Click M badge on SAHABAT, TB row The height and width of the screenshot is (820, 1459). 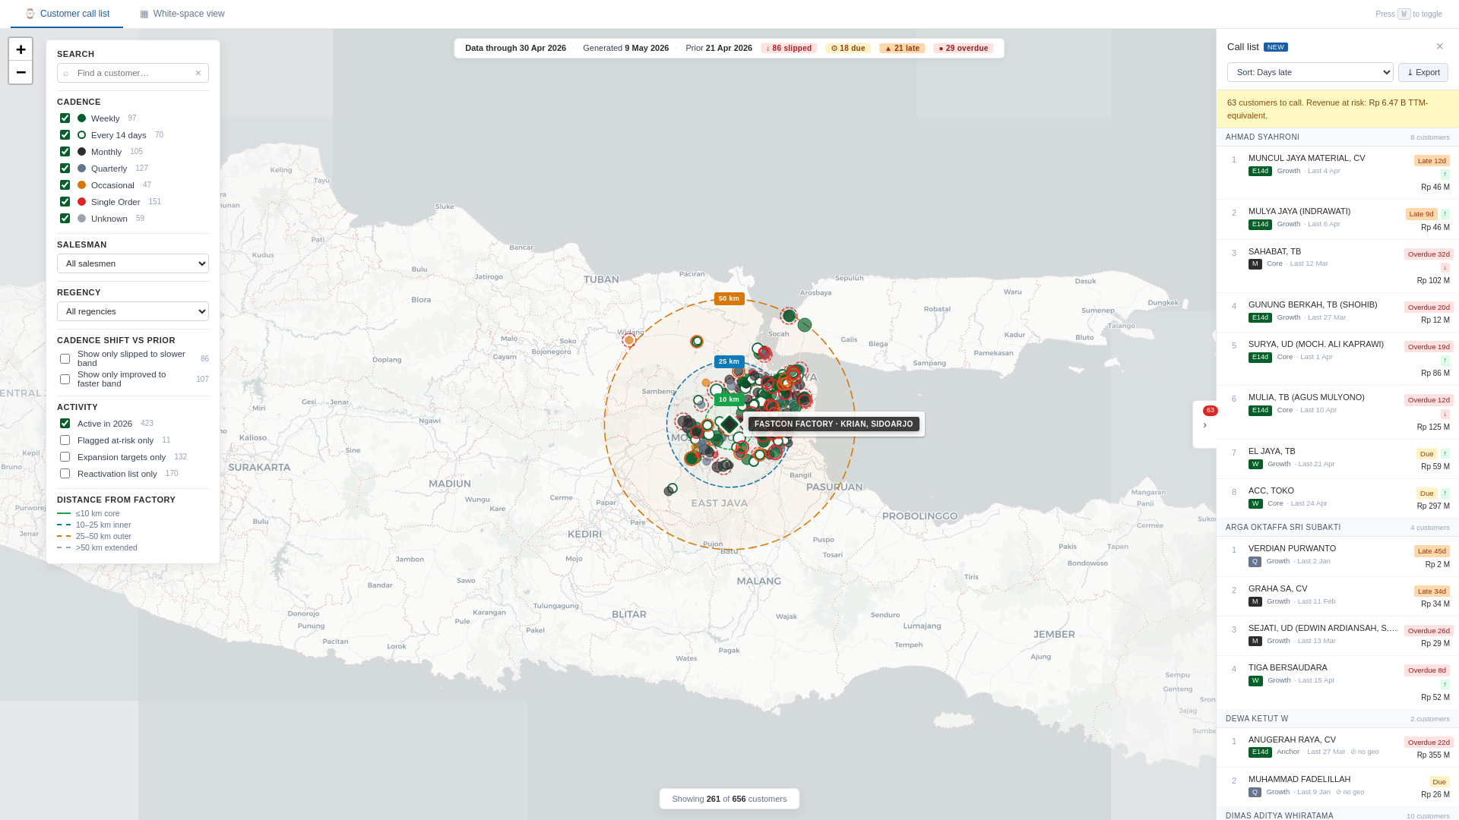(x=1255, y=264)
